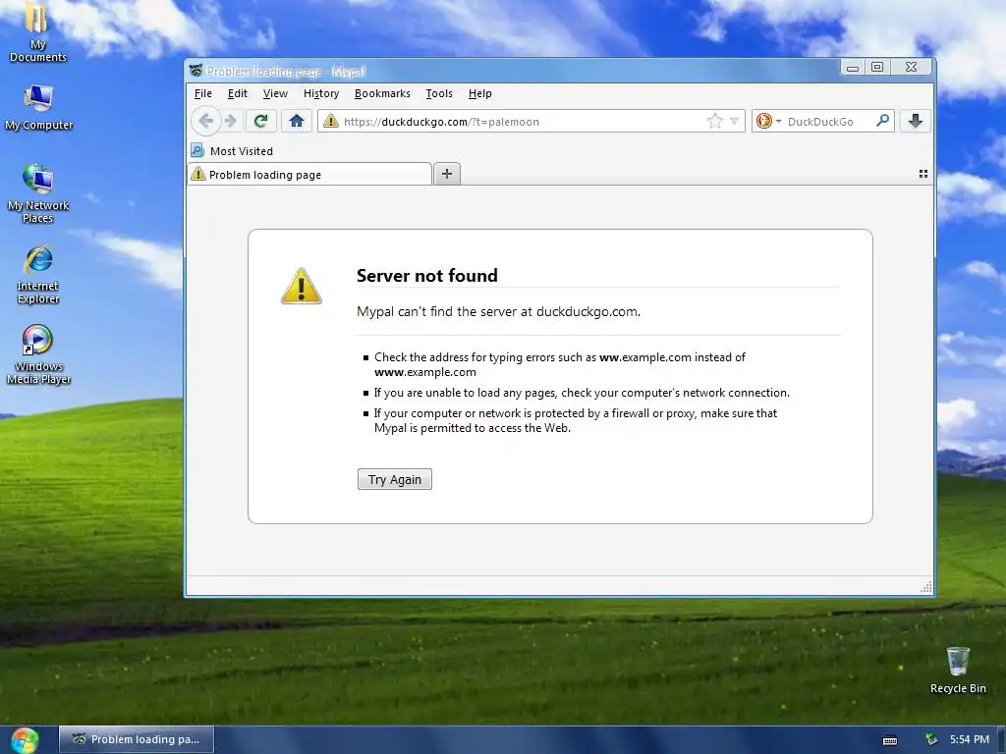Image resolution: width=1006 pixels, height=754 pixels.
Task: Reload the page with the green refresh icon
Action: pos(260,121)
